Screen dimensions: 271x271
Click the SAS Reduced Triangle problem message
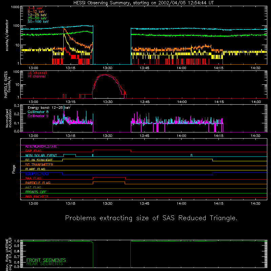pos(151,218)
